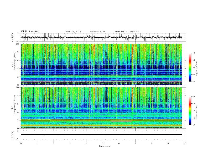208x161 pixels.
Task: Click the "-5" tick on ch.3(V) axis
Action: (18, 139)
